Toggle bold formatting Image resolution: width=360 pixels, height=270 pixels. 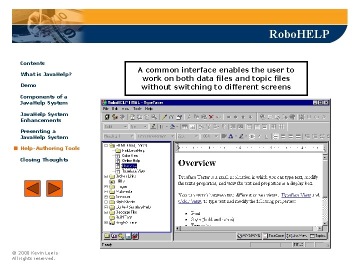coord(252,136)
